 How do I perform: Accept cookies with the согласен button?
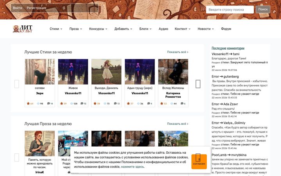click(x=199, y=162)
